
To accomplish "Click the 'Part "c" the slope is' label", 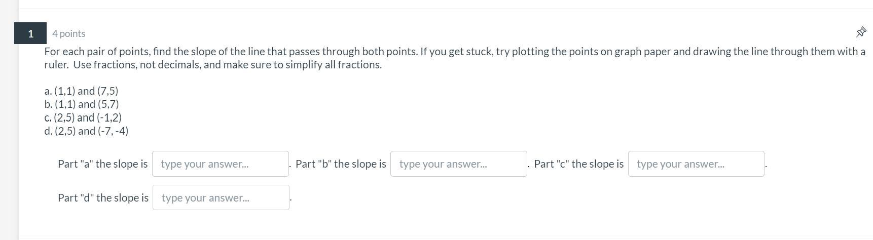I will [578, 164].
